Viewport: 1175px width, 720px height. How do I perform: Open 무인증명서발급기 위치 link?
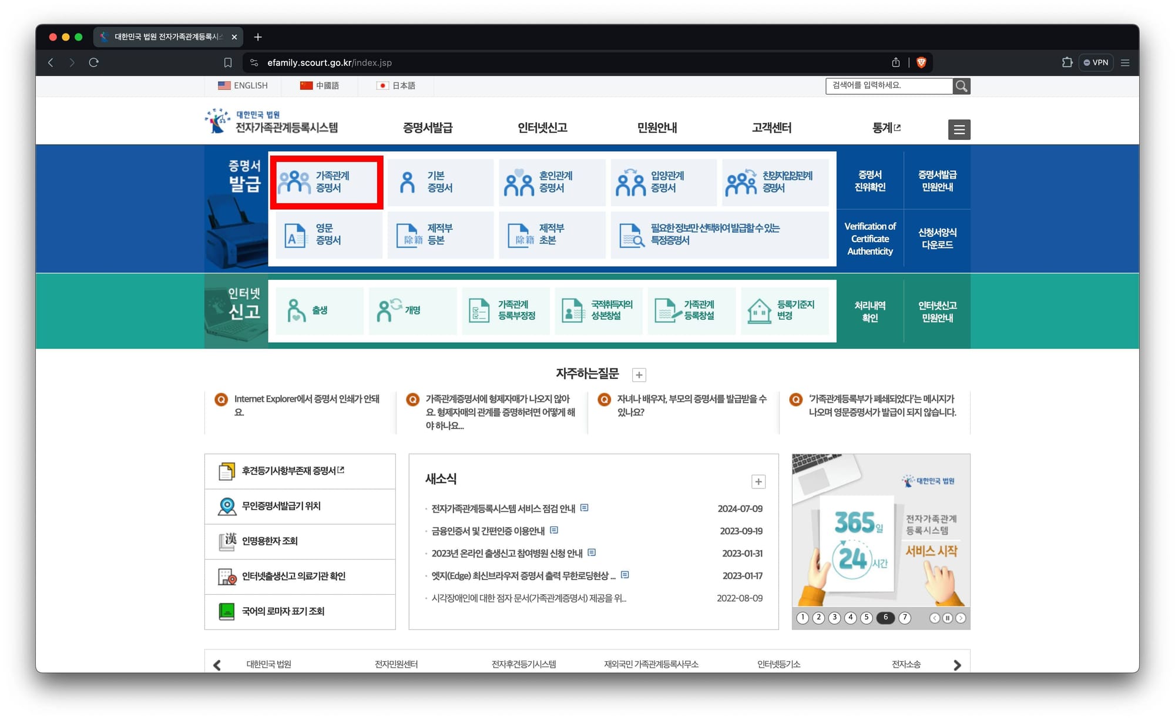(300, 506)
